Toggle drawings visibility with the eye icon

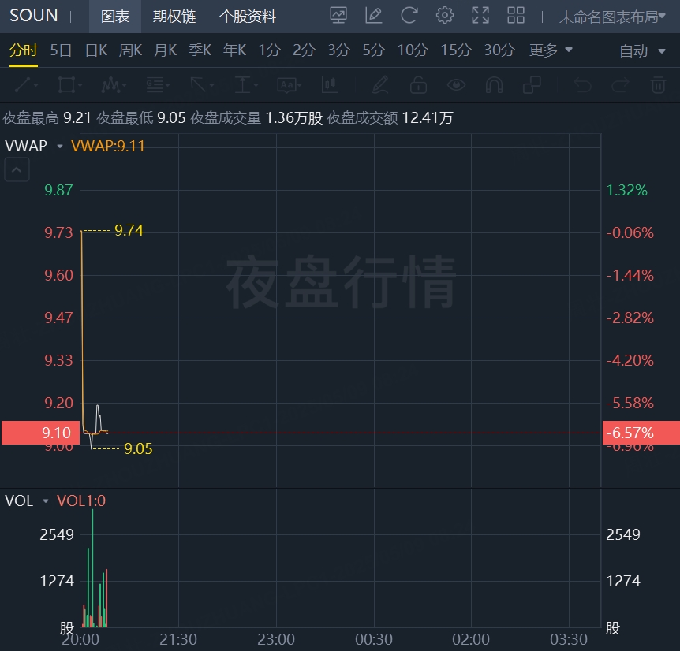pos(456,85)
